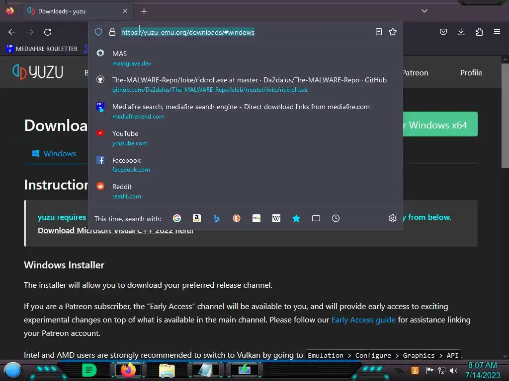Search this time with DuckDuckGo icon

237,218
